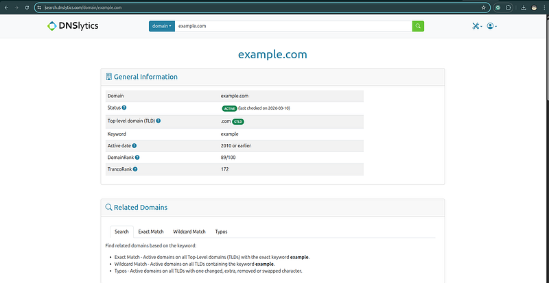Click the GTLD badge
Image resolution: width=549 pixels, height=283 pixels.
(x=238, y=121)
